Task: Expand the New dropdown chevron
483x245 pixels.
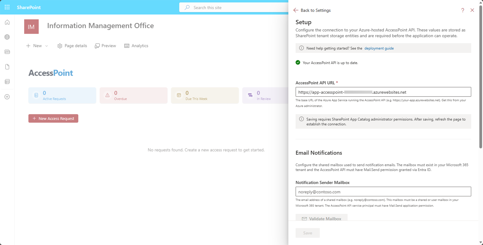Action: [46, 46]
